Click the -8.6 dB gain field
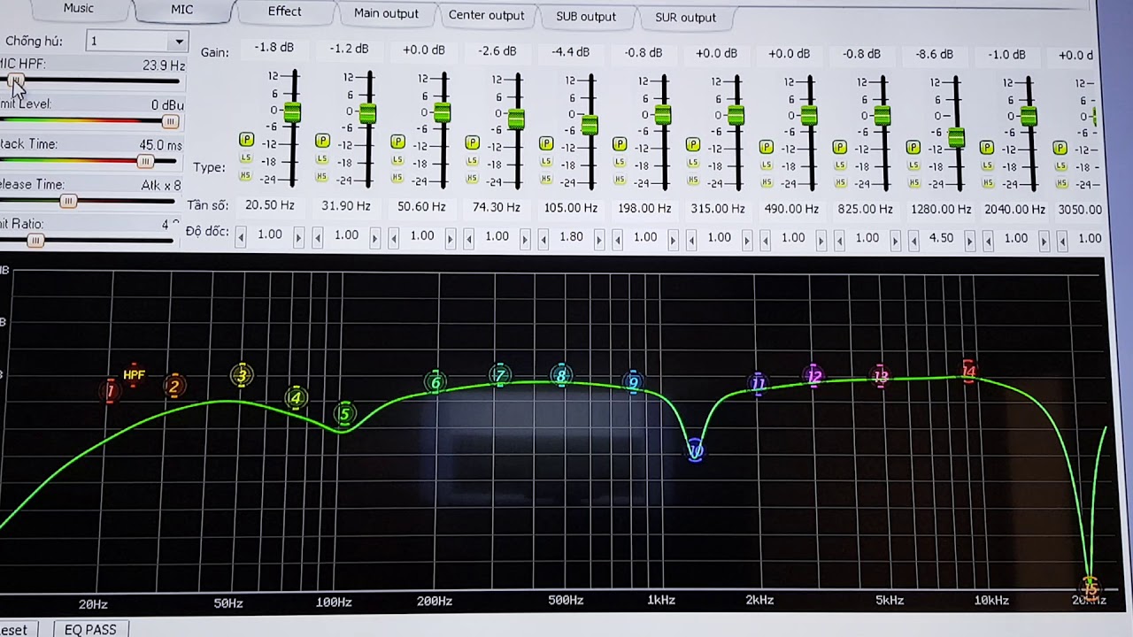This screenshot has width=1133, height=637. [934, 54]
